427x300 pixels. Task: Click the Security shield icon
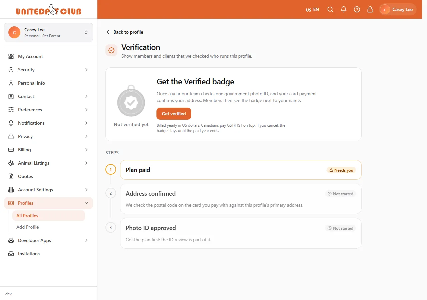click(11, 70)
